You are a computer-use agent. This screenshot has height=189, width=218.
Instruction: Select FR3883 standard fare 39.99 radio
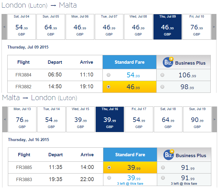tap(109, 178)
